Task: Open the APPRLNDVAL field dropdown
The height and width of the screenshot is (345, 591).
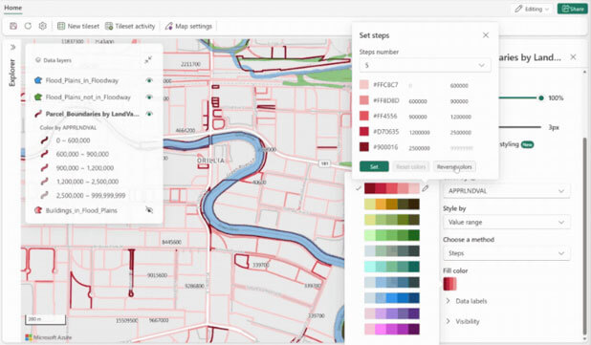Action: pos(506,191)
